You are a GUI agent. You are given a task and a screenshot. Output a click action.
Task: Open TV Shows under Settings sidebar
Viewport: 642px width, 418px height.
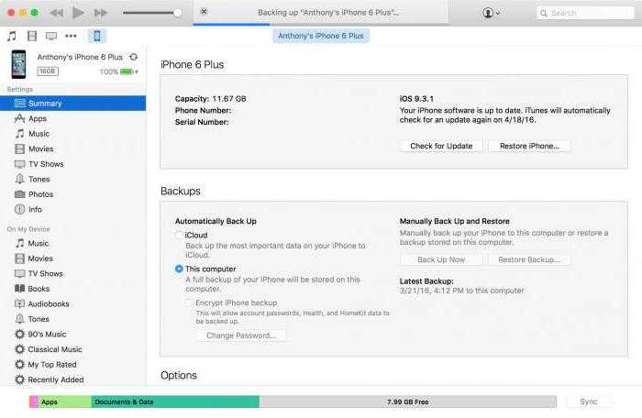72,164
